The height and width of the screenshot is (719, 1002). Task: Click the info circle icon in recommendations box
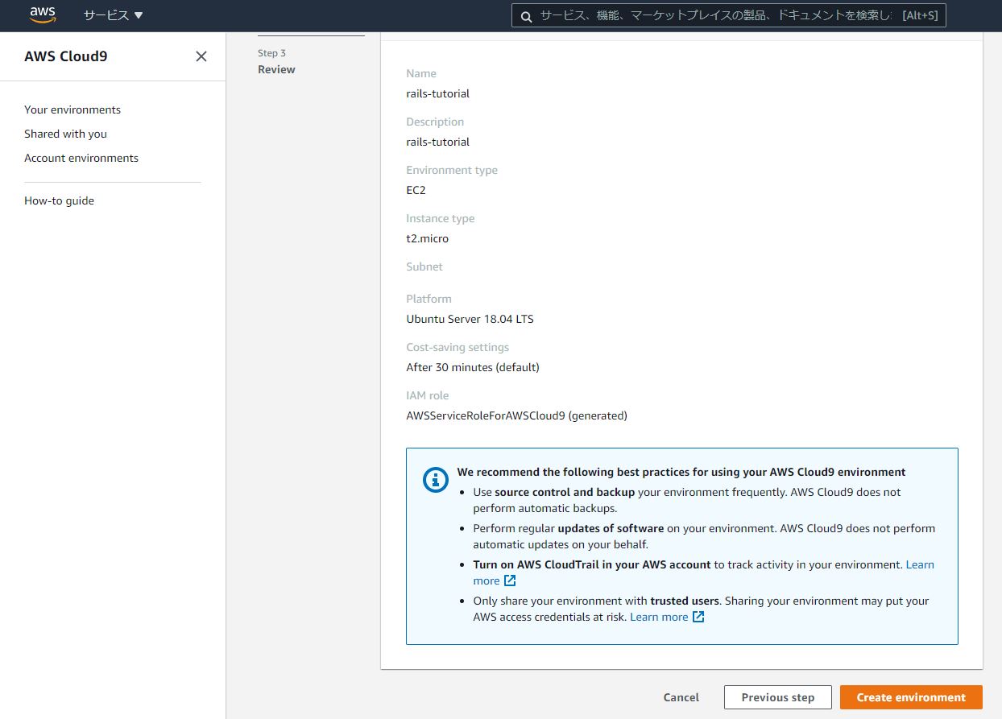point(436,480)
